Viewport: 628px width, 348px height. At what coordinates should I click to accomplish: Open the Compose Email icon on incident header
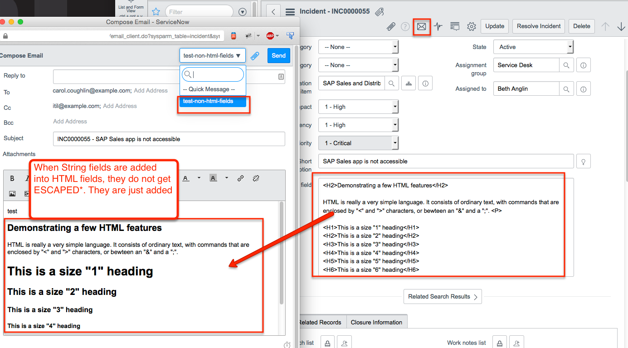click(422, 26)
